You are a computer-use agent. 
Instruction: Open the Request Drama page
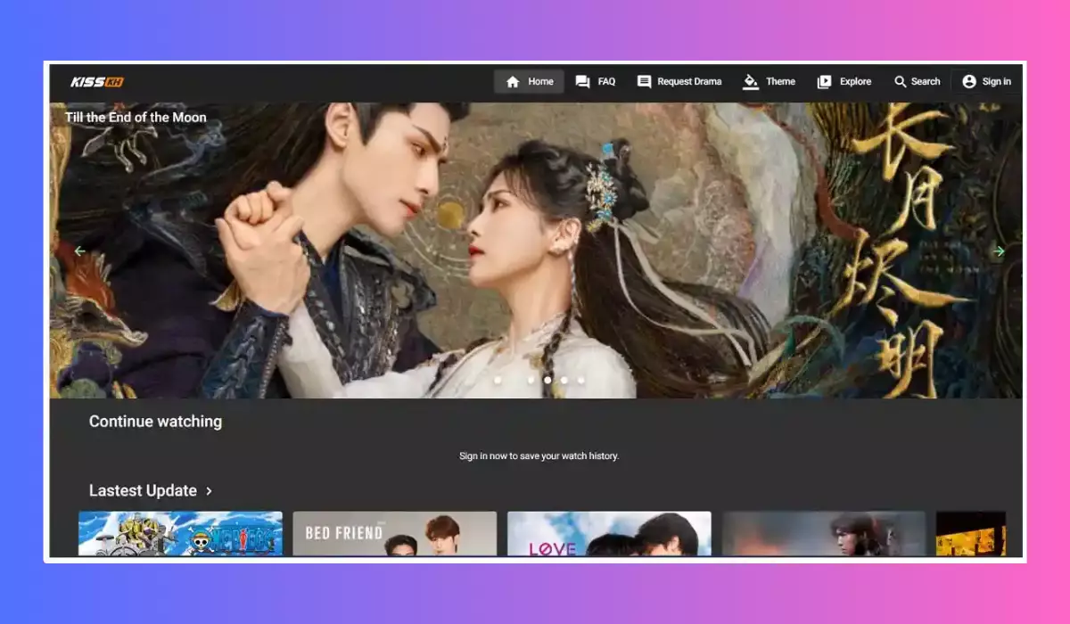point(679,81)
